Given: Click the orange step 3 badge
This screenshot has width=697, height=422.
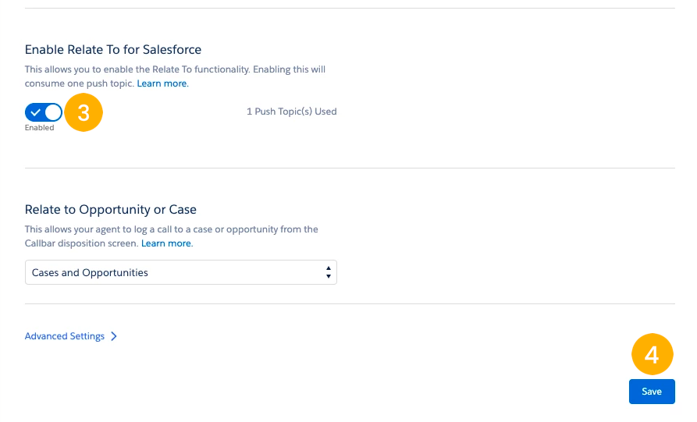Looking at the screenshot, I should pos(84,112).
